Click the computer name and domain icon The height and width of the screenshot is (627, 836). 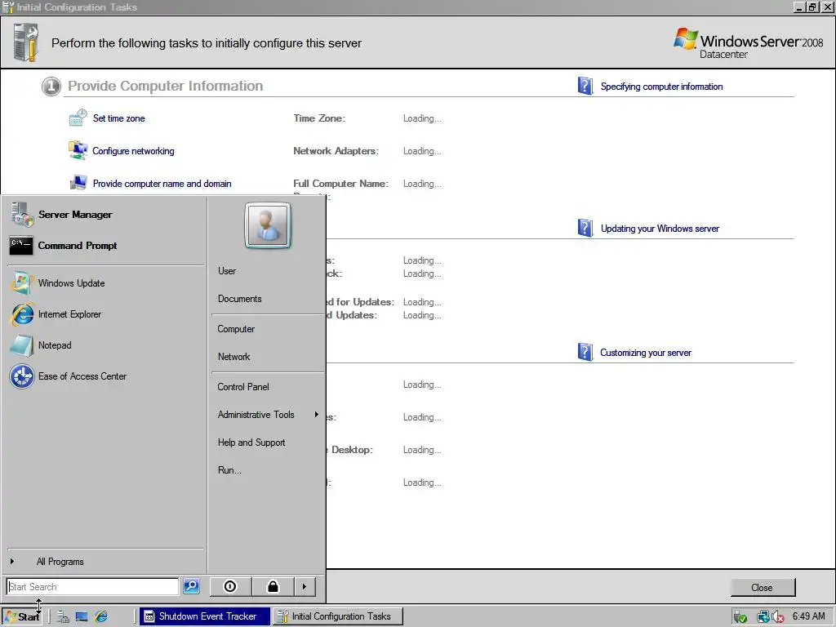pos(78,183)
